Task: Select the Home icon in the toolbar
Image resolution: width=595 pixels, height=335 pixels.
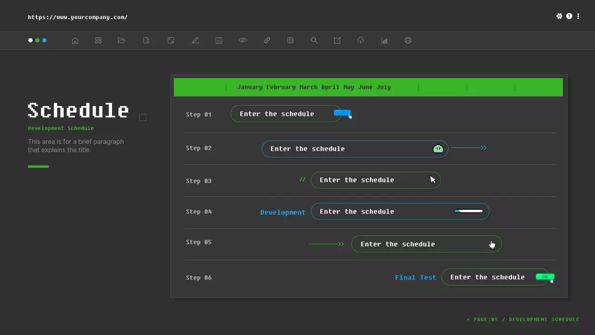Action: pos(75,40)
